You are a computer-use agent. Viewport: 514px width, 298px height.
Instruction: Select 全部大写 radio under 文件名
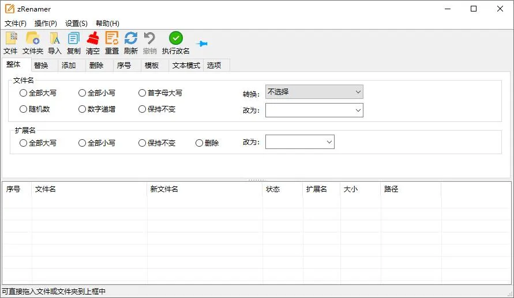click(x=24, y=93)
